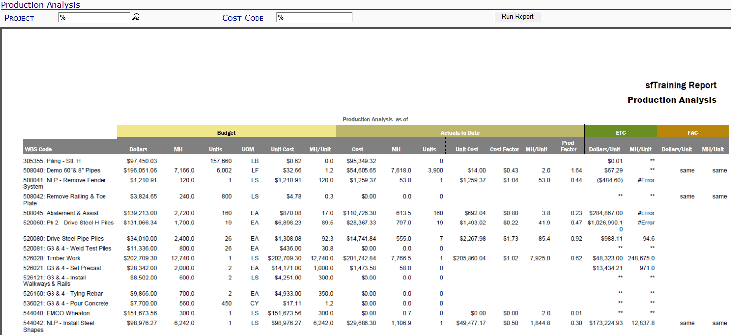
Task: Click the orange FAC section header
Action: [692, 132]
